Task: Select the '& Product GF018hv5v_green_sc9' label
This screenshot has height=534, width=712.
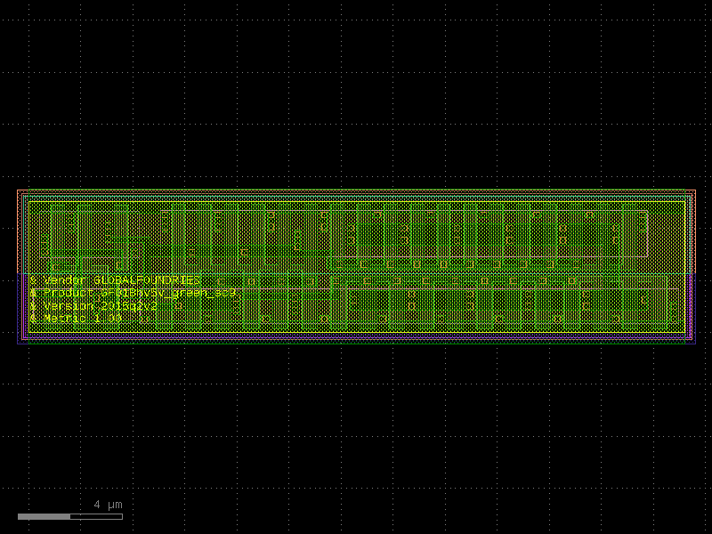Action: pos(133,294)
